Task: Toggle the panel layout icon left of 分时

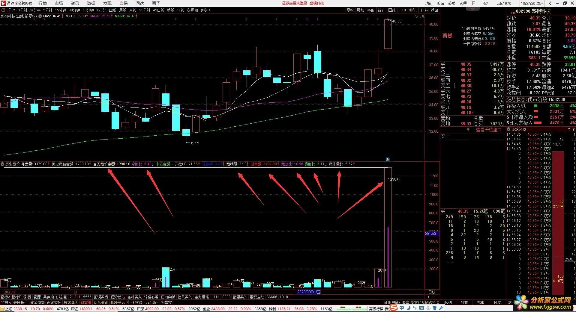Action: pyautogui.click(x=3, y=10)
